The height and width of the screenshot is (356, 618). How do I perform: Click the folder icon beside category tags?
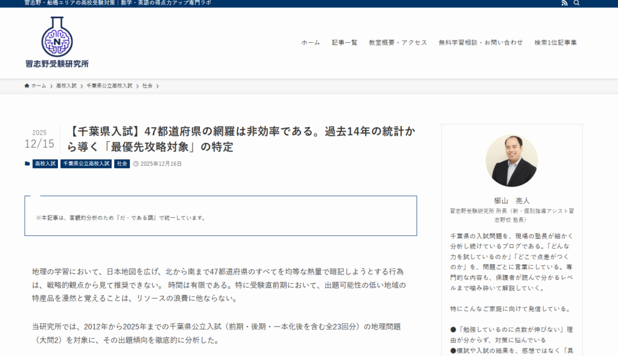click(27, 164)
